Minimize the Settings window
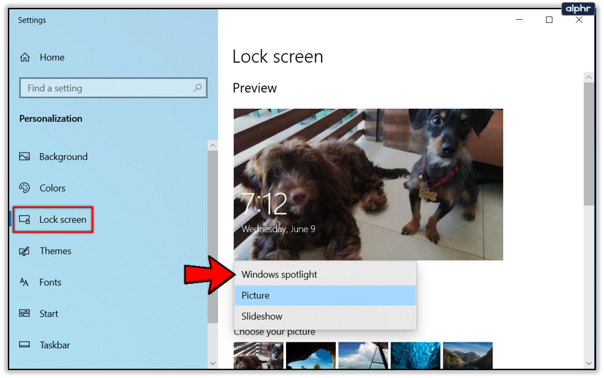This screenshot has height=378, width=604. click(x=519, y=20)
